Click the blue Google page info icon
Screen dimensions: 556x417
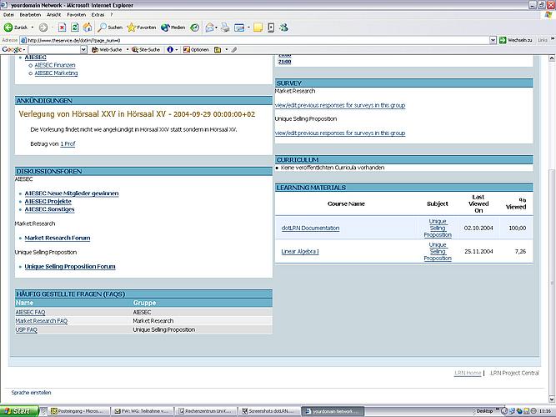click(x=170, y=50)
